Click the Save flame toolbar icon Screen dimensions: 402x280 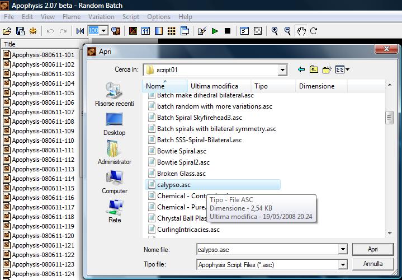[20, 31]
